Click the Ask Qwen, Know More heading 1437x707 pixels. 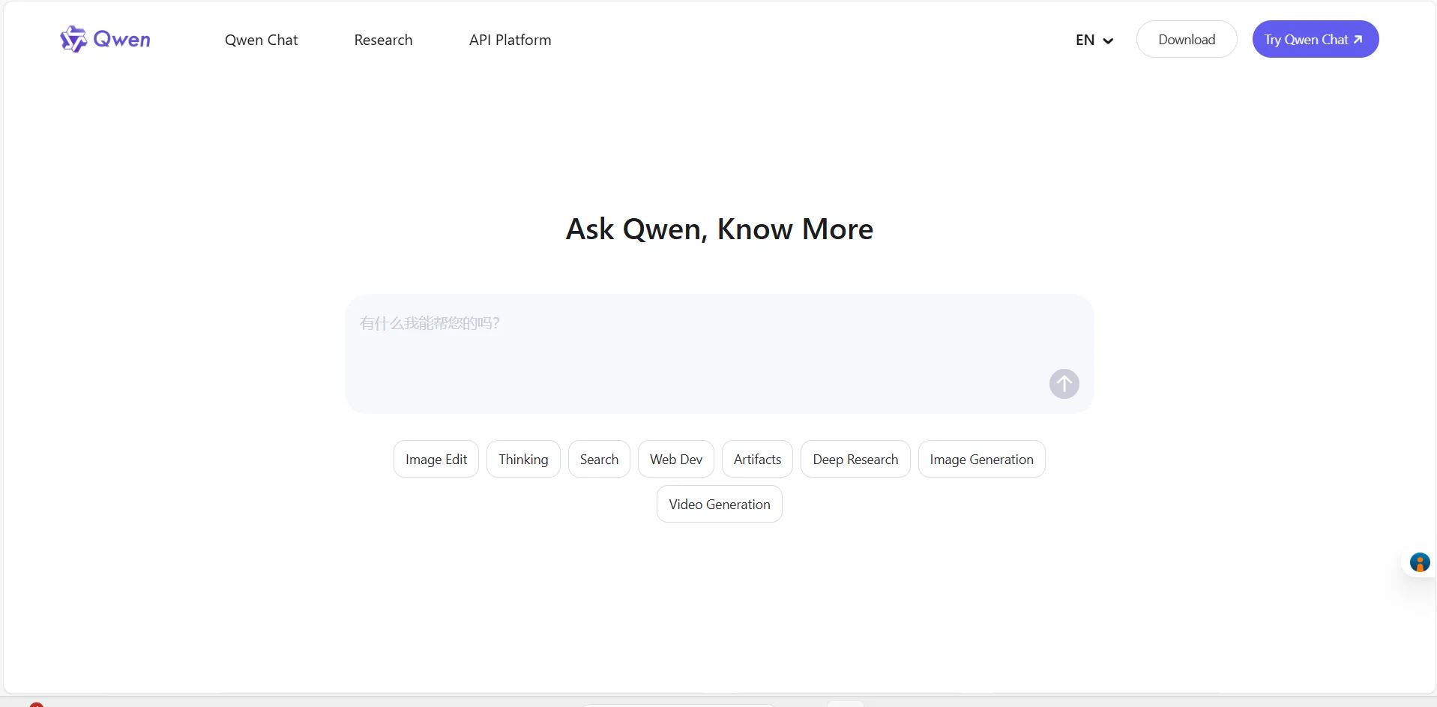click(x=719, y=229)
